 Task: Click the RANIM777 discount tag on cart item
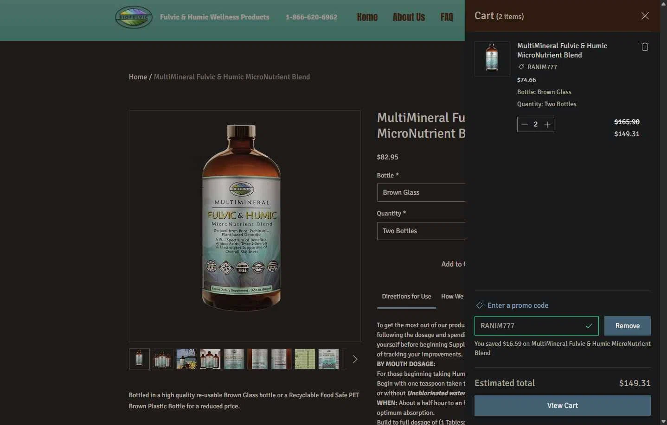pyautogui.click(x=538, y=67)
